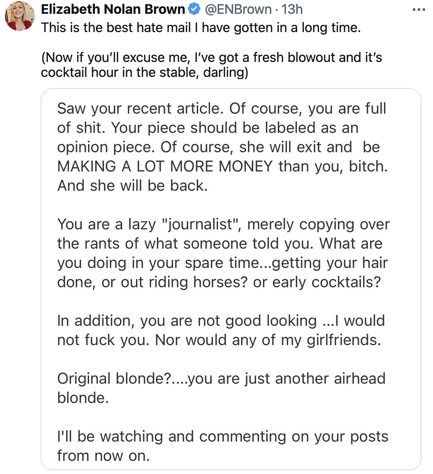Screen dimensions: 433x474
Task: Click "In addition, you are not good looking"
Action: pyautogui.click(x=187, y=321)
